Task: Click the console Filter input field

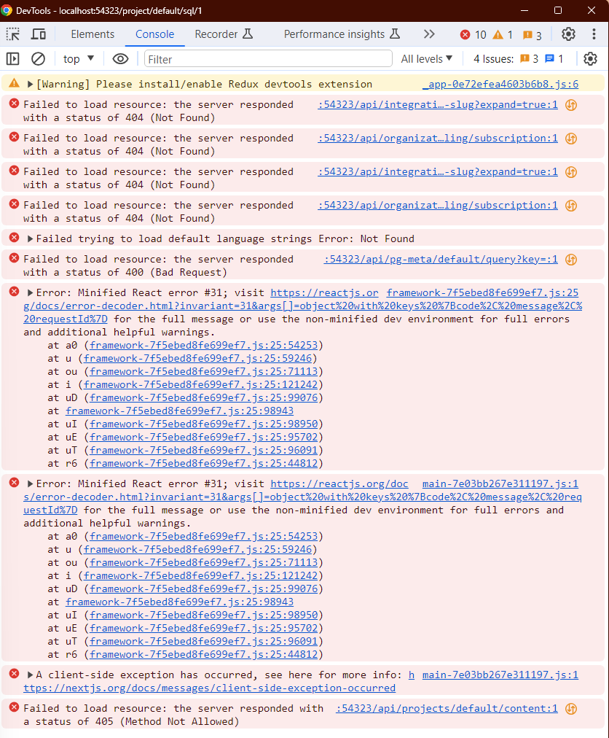Action: [269, 59]
